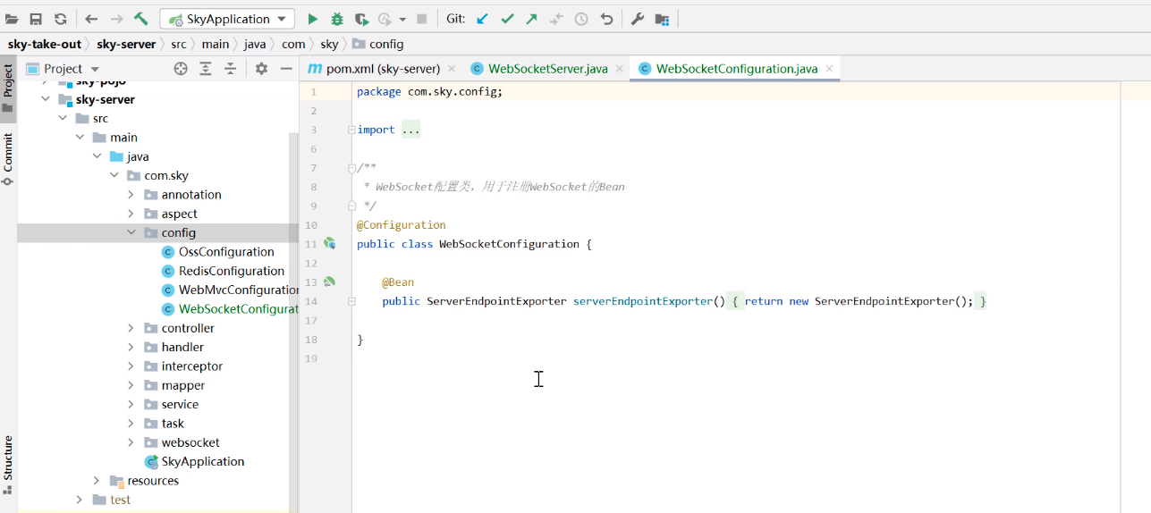
Task: Collapse the sky-server module node
Action: tap(46, 99)
